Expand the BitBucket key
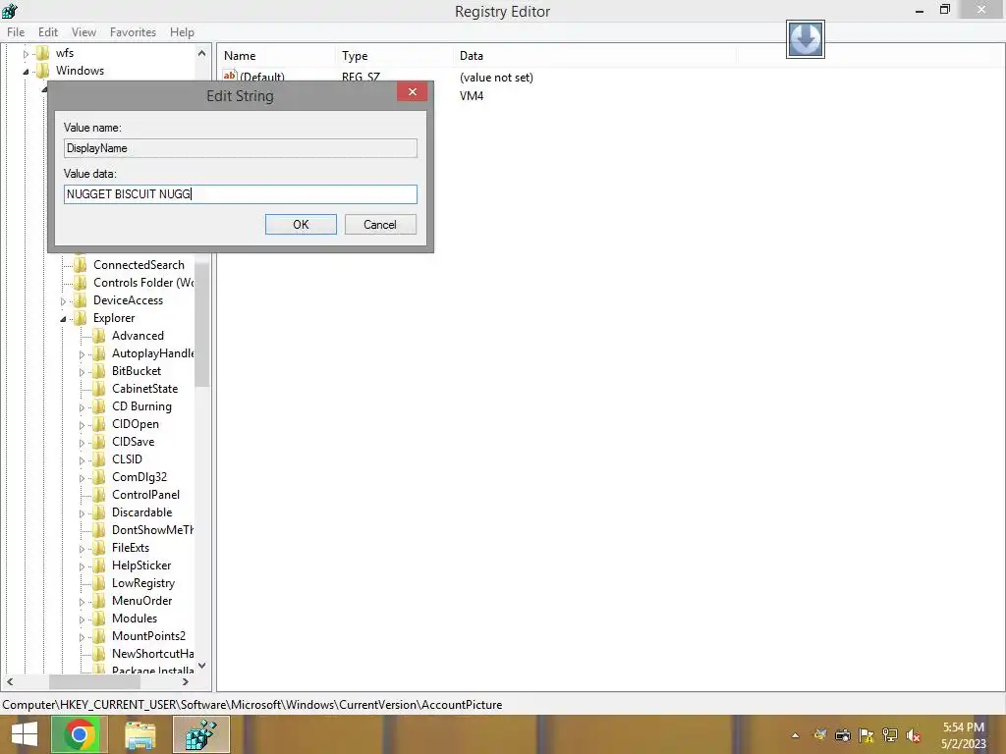Image resolution: width=1006 pixels, height=754 pixels. pyautogui.click(x=82, y=372)
